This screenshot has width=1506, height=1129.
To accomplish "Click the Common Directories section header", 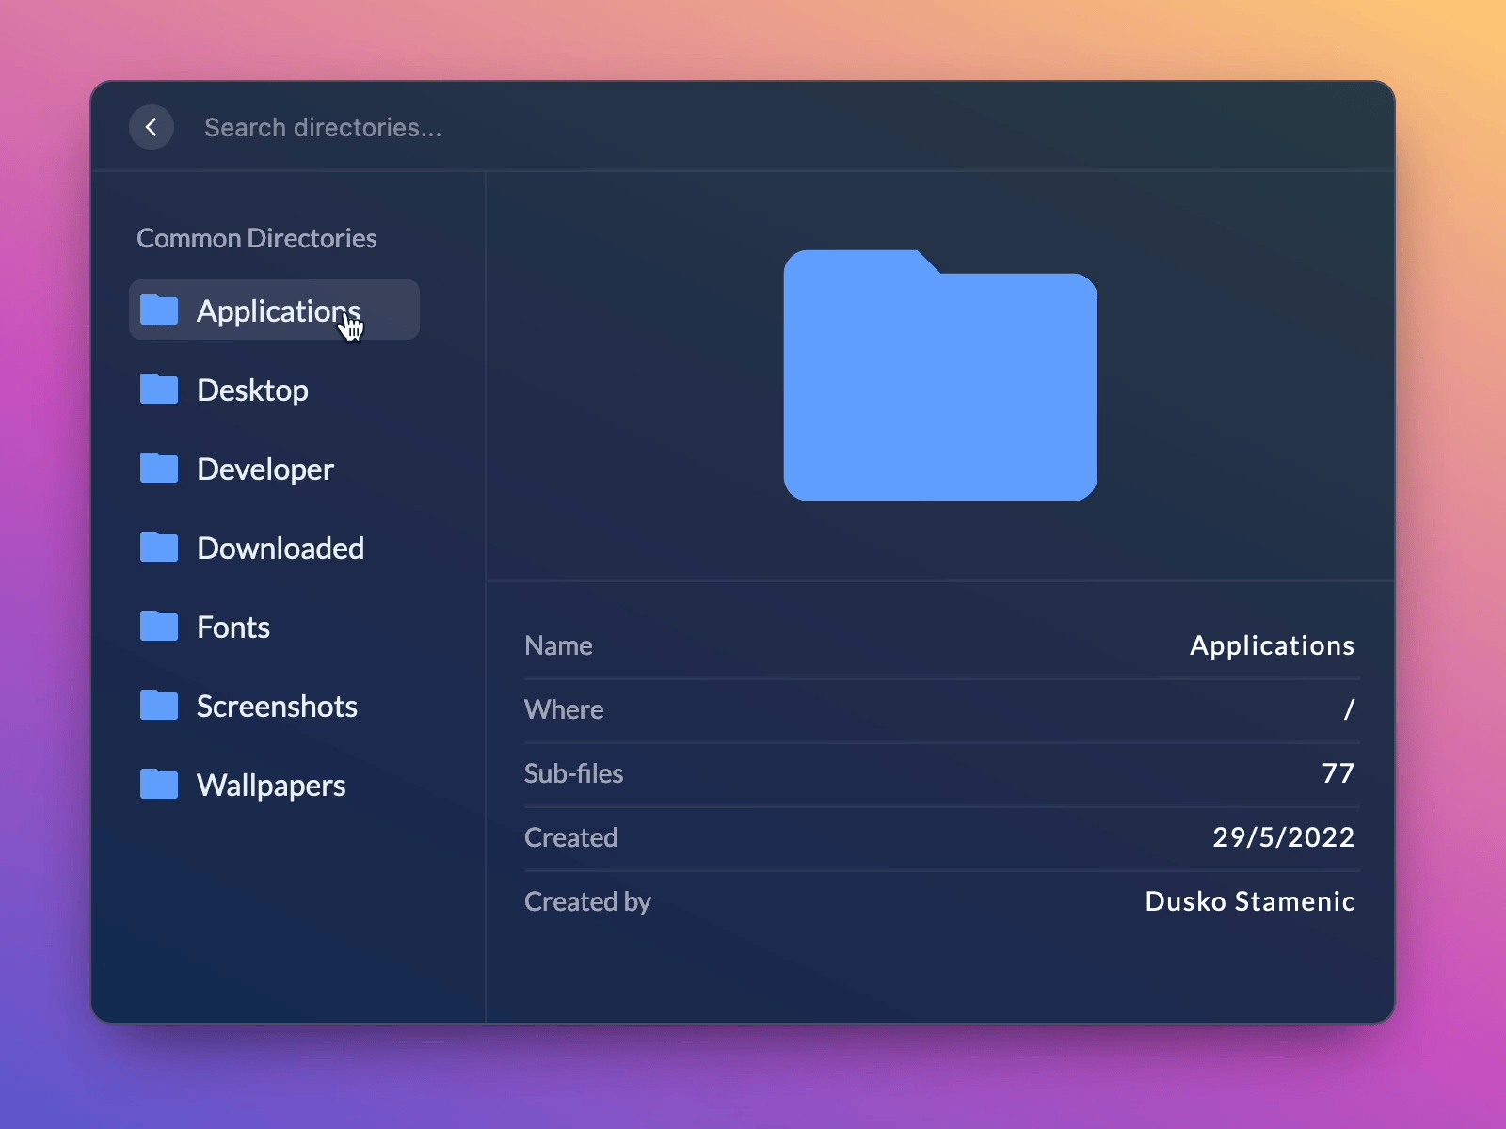I will tap(257, 238).
